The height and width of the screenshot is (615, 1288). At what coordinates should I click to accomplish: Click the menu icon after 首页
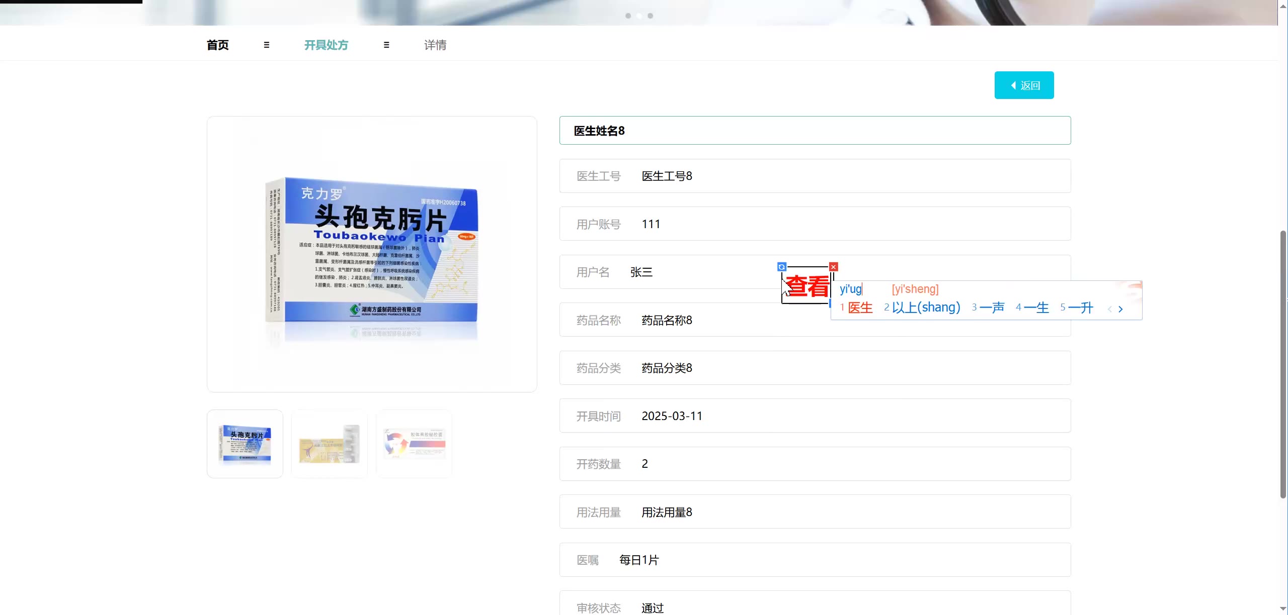pyautogui.click(x=267, y=45)
